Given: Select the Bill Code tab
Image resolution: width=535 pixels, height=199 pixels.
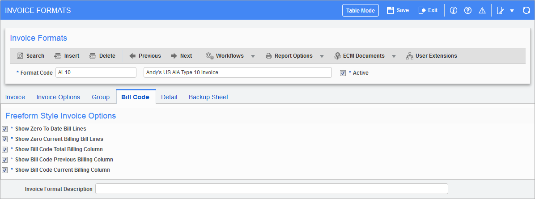Looking at the screenshot, I should (x=136, y=97).
